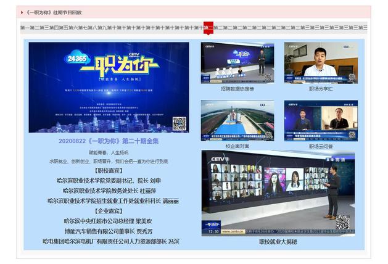Click QR code on main poster image
This screenshot has width=388, height=264.
coord(180,123)
